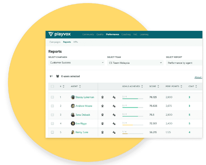206x165 pixels.
Task: Open Eve Riggs's agent profile link
Action: [x=81, y=123]
